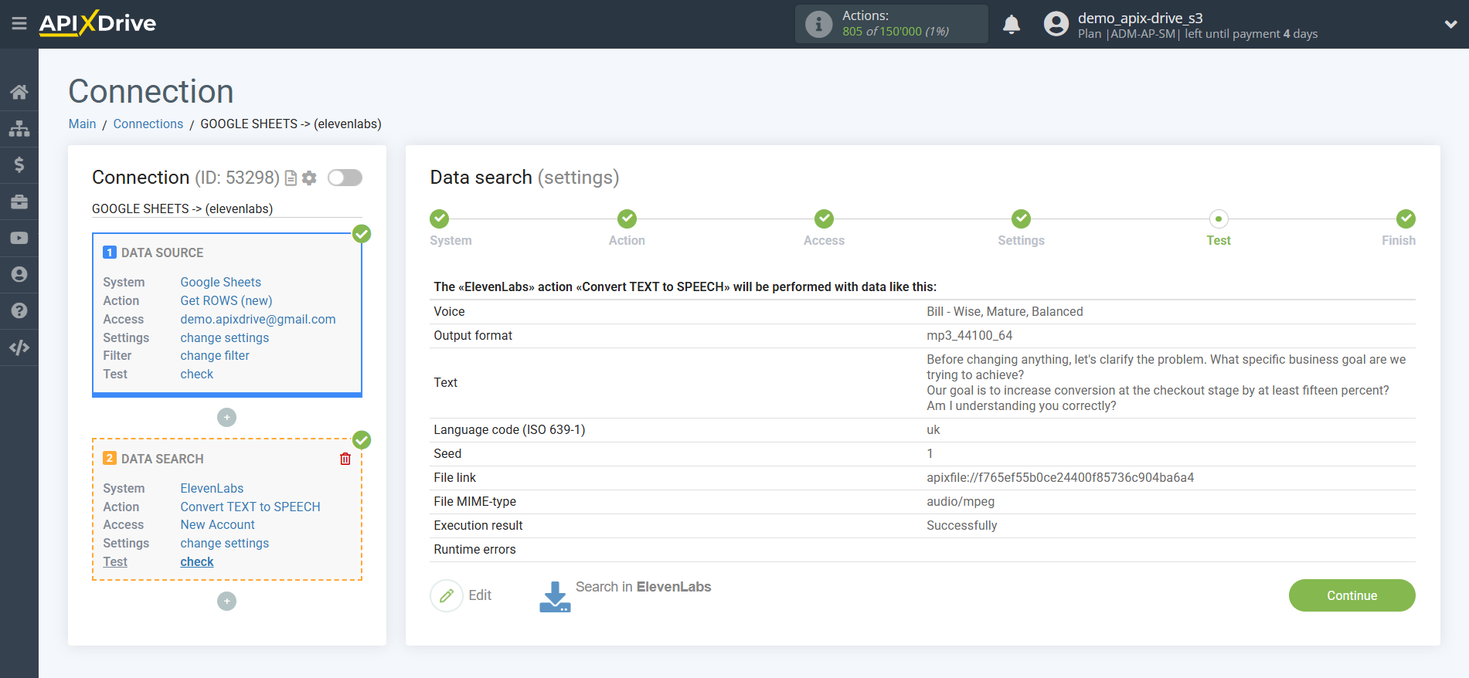Open the connection notes document icon
The image size is (1469, 678).
tap(291, 178)
